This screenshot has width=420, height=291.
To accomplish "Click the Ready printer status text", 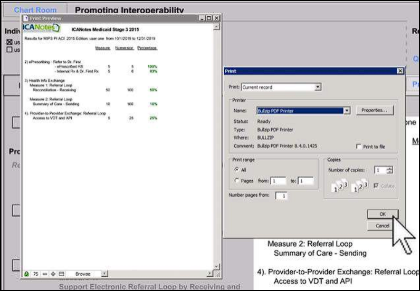I will (x=264, y=121).
